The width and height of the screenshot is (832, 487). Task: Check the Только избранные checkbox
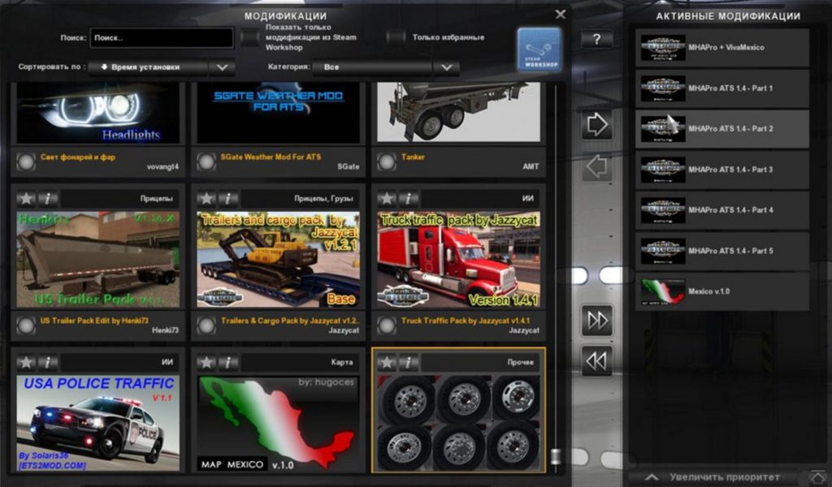[395, 37]
